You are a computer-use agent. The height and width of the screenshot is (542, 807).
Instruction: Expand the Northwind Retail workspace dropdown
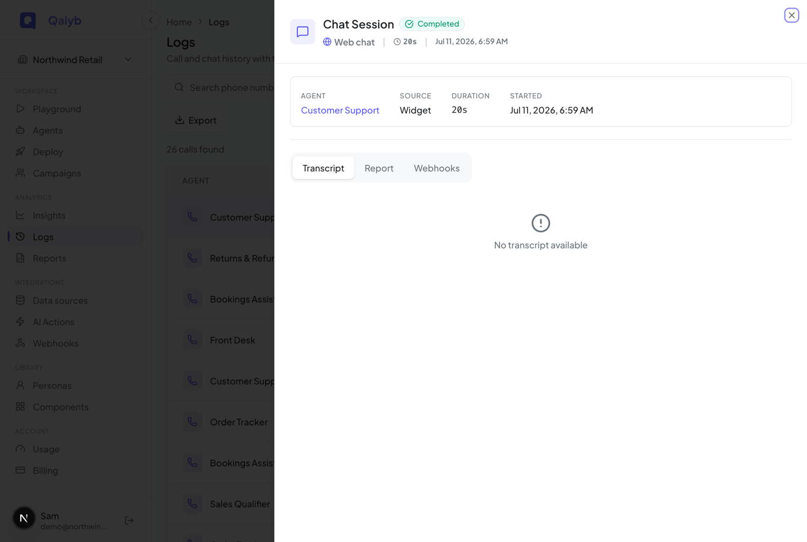tap(75, 59)
